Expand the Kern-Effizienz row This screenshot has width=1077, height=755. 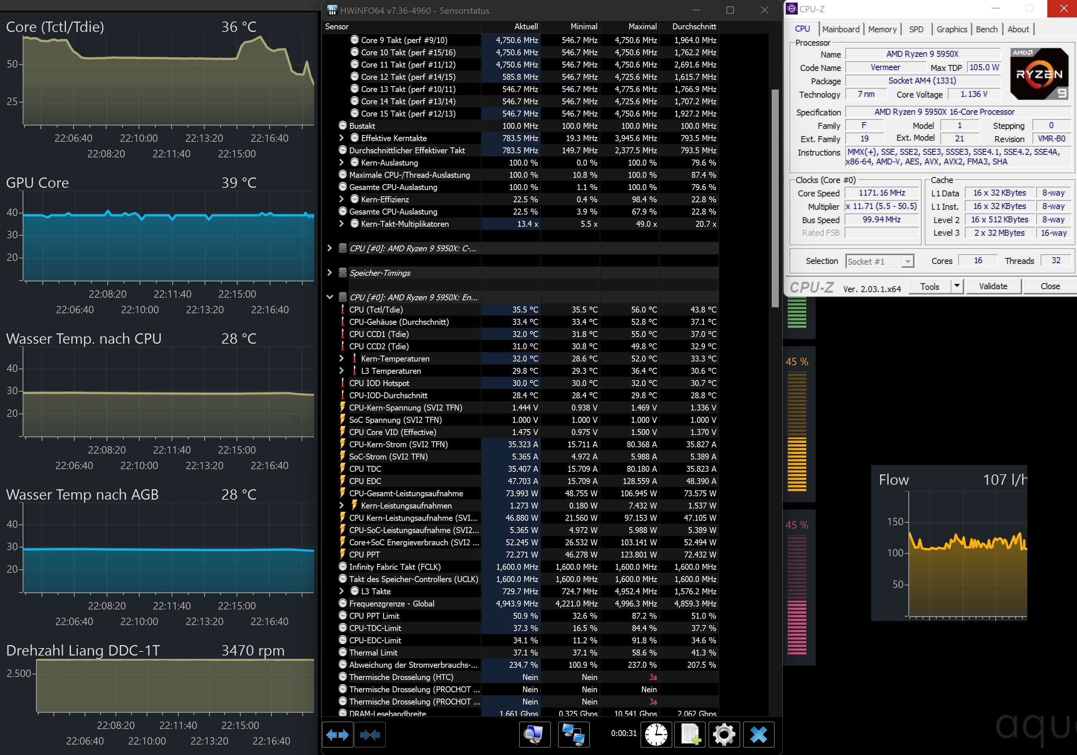click(x=342, y=199)
